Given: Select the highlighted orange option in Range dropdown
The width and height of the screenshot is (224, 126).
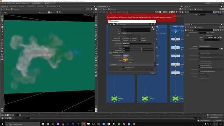Looking at the screenshot, I should [126, 59].
